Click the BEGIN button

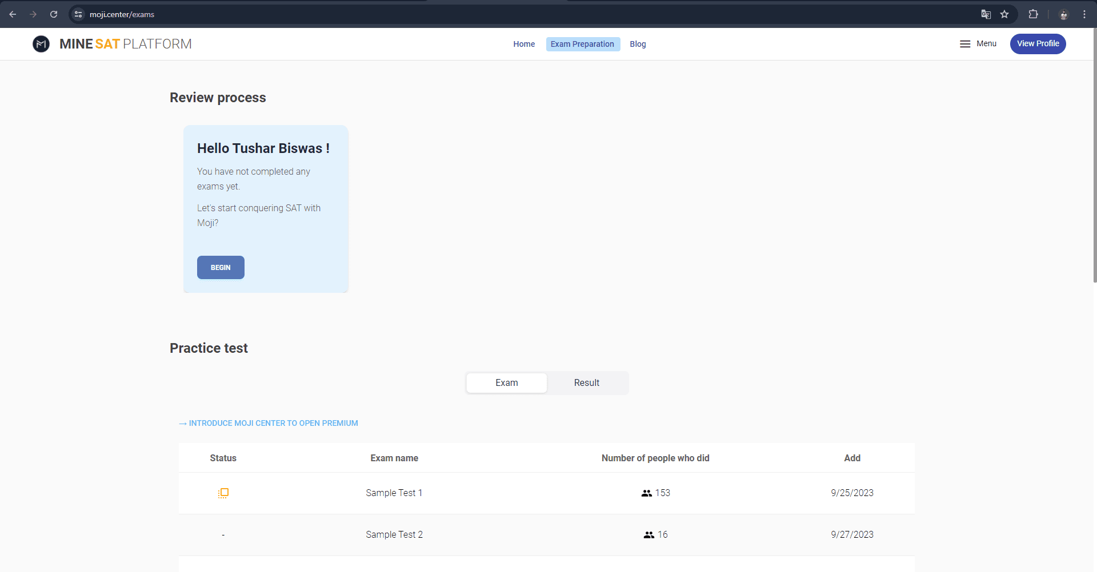(221, 267)
